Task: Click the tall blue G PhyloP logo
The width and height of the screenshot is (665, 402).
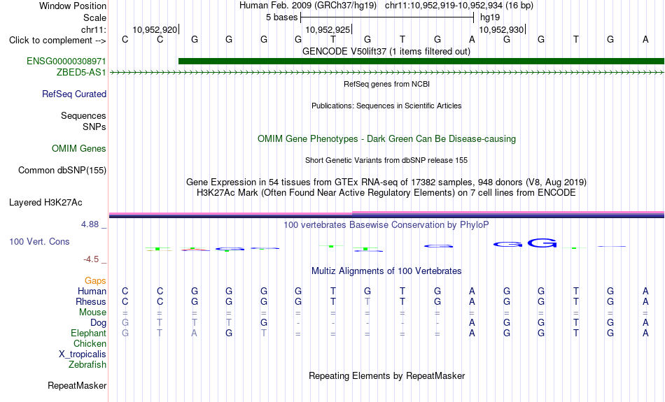Action: pos(542,243)
